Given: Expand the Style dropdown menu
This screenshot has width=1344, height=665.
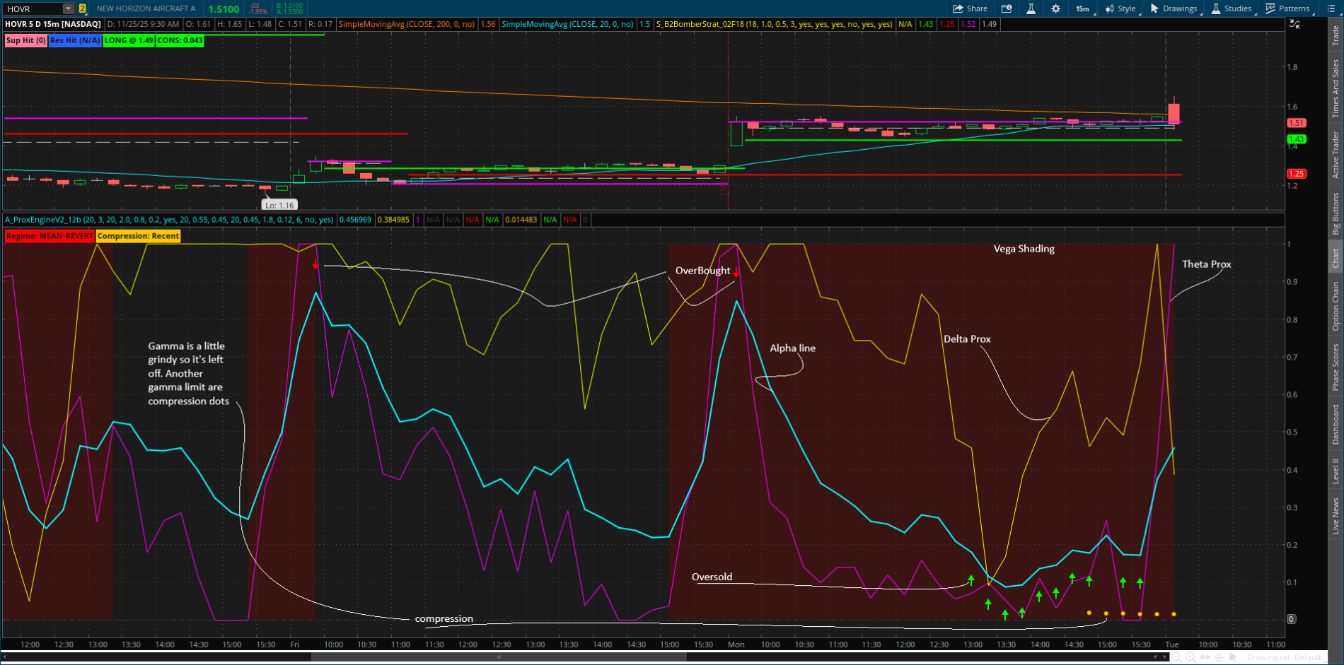Looking at the screenshot, I should pos(1120,8).
